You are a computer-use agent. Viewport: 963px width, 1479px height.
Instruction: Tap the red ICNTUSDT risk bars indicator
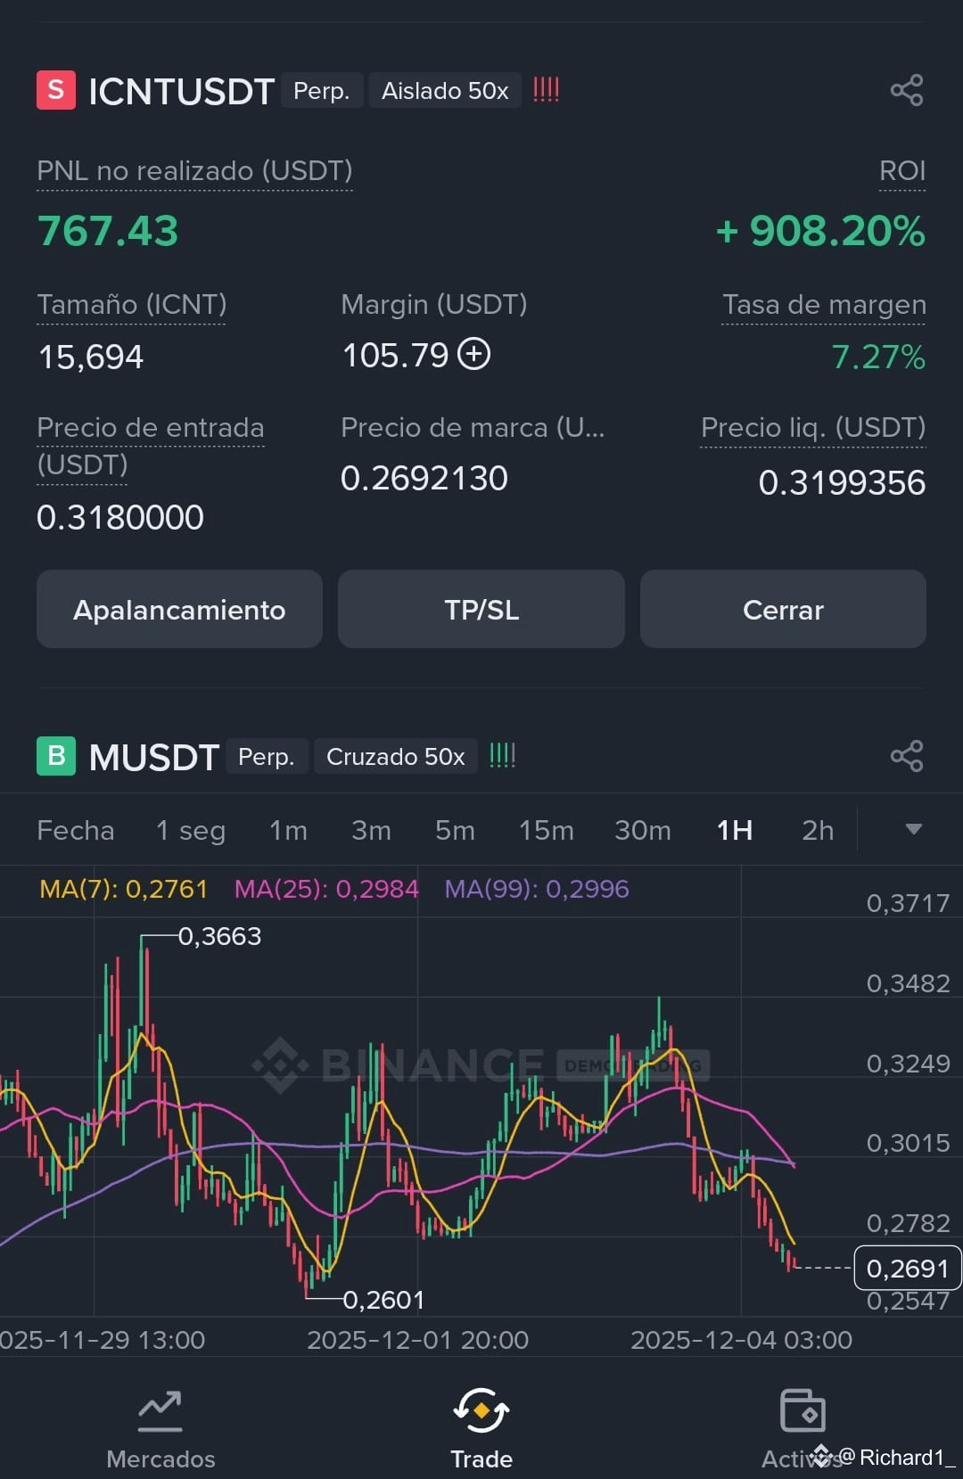[546, 89]
